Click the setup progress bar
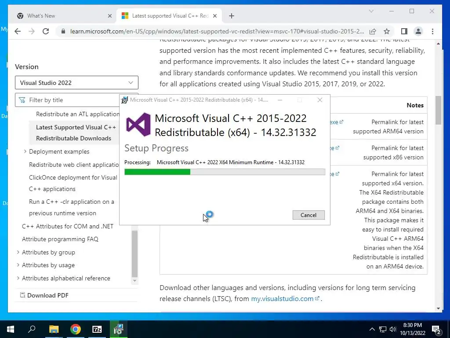450x338 pixels. coord(225,172)
